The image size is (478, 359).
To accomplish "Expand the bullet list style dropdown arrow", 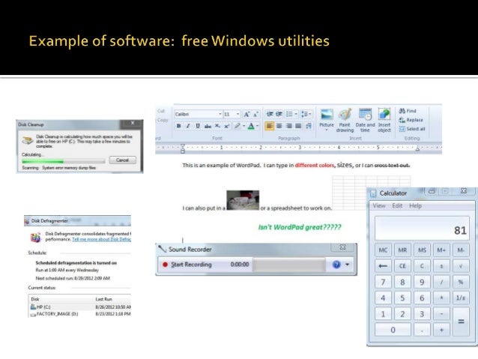I will point(295,114).
